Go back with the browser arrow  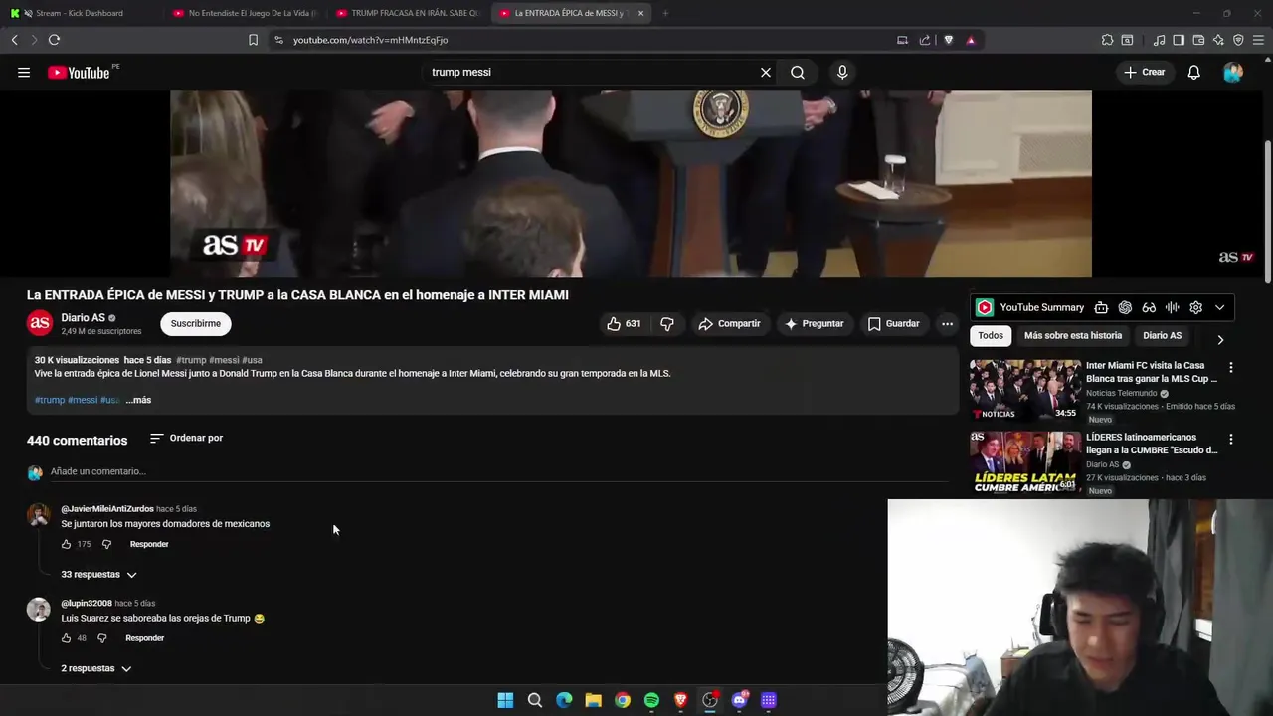pos(14,40)
